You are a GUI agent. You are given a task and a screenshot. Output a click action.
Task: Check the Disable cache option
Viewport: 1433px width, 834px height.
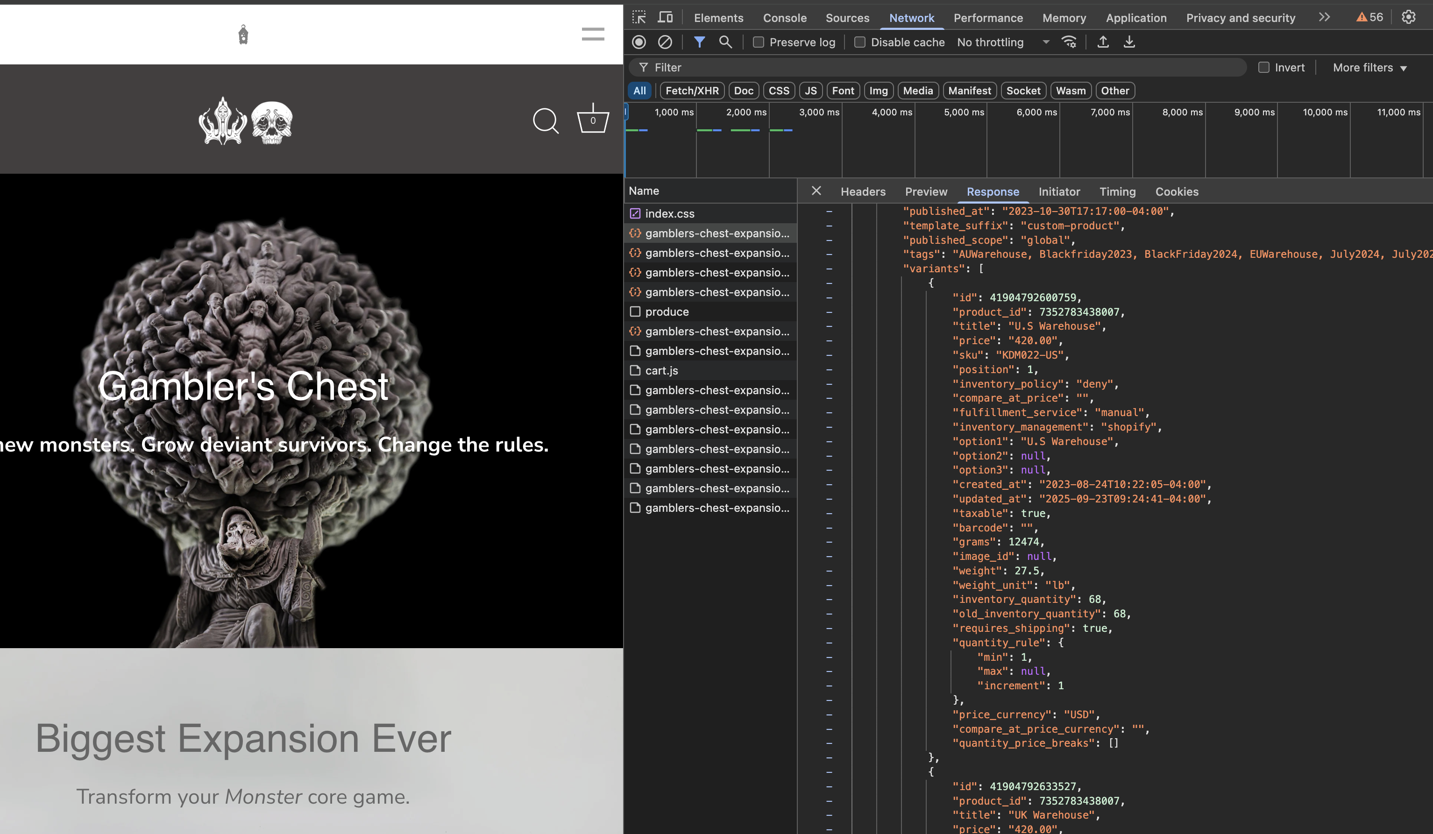pyautogui.click(x=860, y=42)
